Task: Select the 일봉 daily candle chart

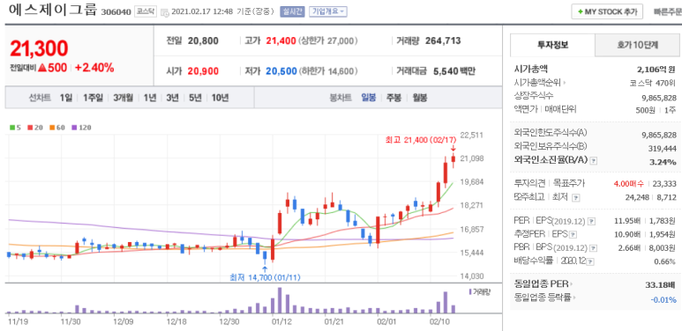Action: pyautogui.click(x=369, y=98)
